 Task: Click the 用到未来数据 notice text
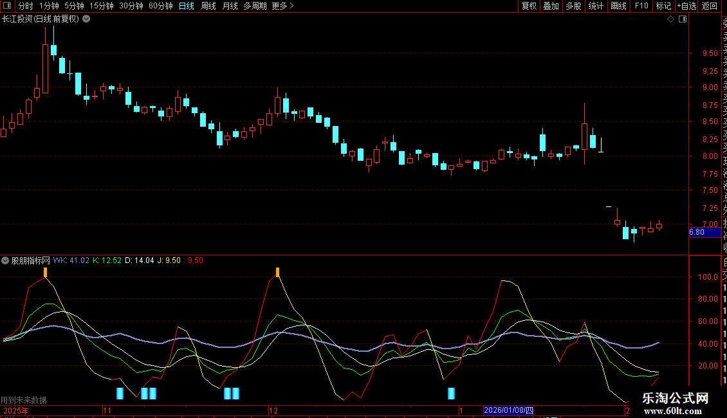[x=24, y=400]
